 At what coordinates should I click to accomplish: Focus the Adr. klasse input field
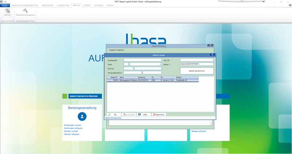click(152, 73)
